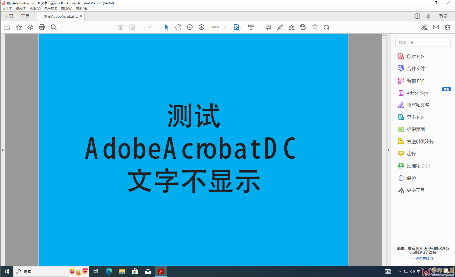
Task: Click the taskbar 搜索 box
Action: (51, 271)
